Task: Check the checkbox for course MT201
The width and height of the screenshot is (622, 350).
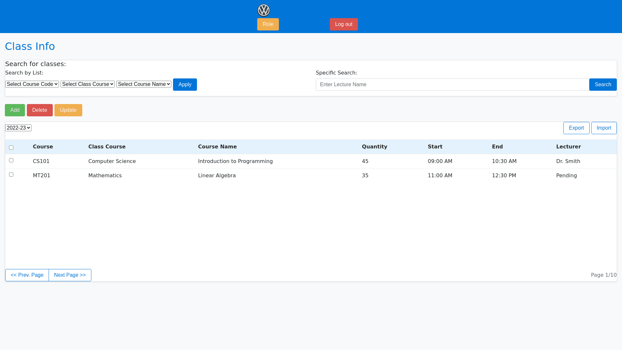Action: 11,174
